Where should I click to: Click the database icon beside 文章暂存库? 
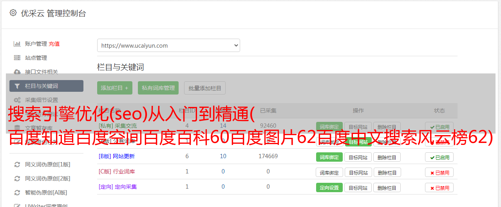[17, 128]
